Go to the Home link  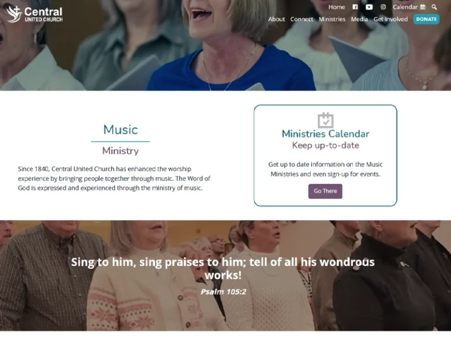336,7
